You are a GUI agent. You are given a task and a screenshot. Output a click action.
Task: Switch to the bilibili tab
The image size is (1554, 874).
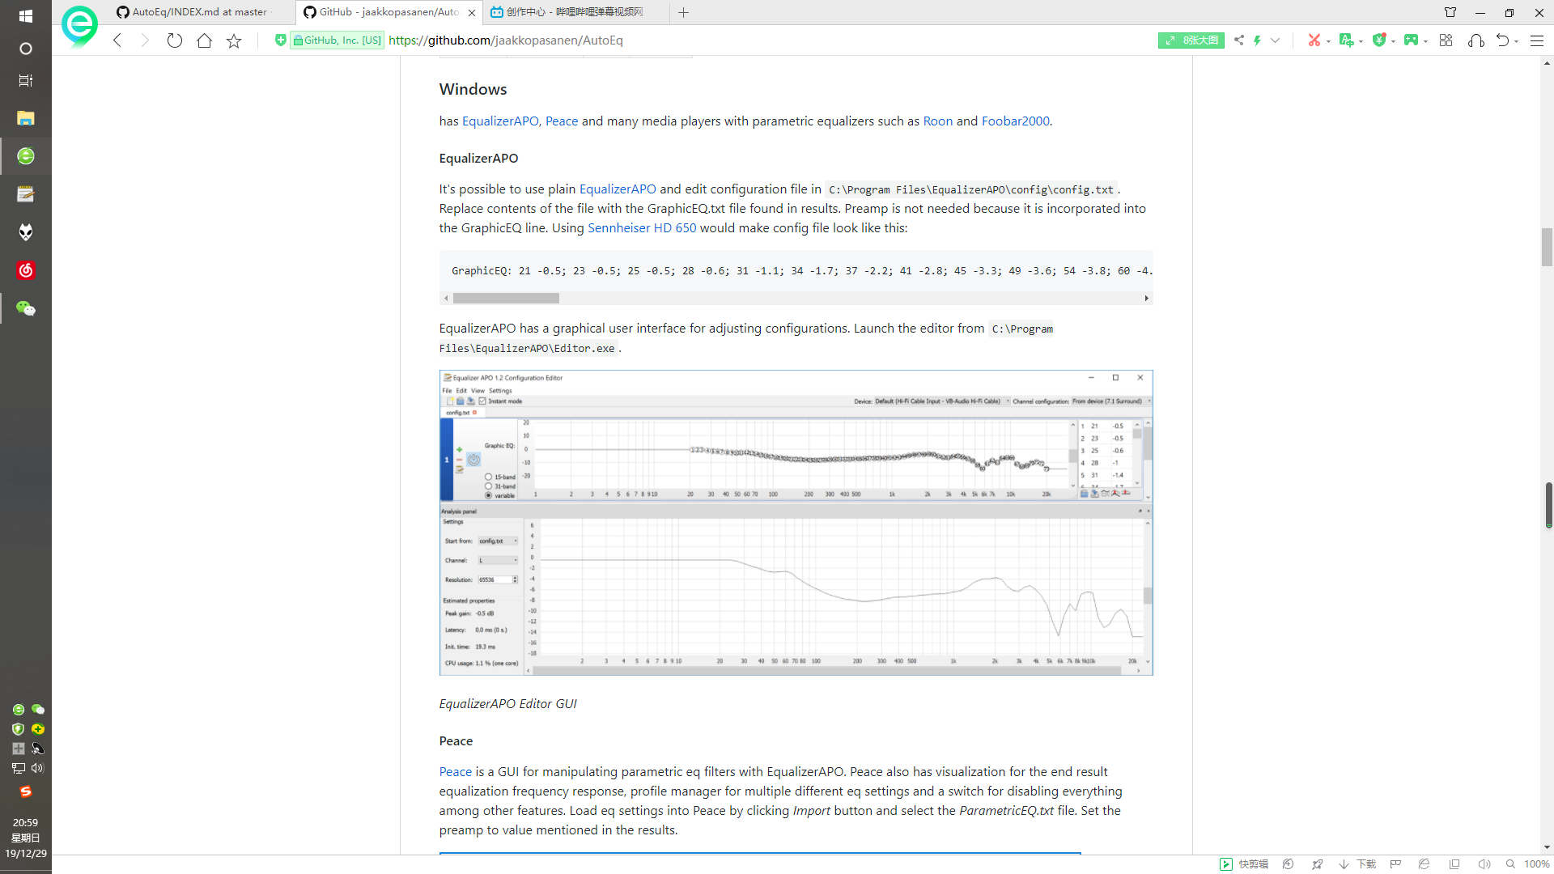[x=575, y=12]
